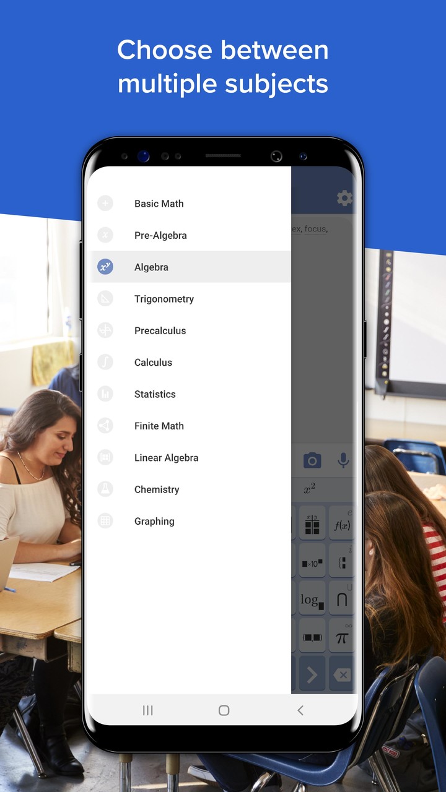446x792 pixels.
Task: Choose Chemistry subject
Action: (x=157, y=489)
